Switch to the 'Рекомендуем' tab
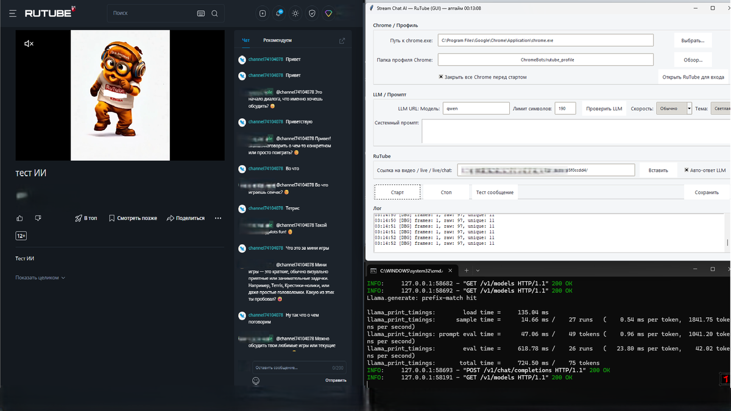 coord(277,40)
